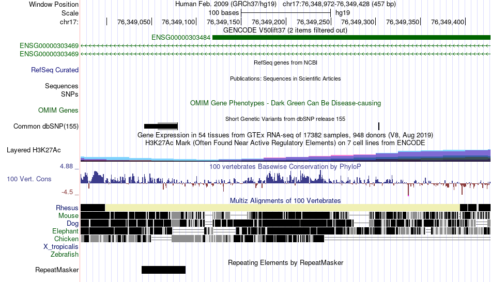The height and width of the screenshot is (282, 491).
Task: Click the RefSeq Curated track label
Action: (55, 70)
